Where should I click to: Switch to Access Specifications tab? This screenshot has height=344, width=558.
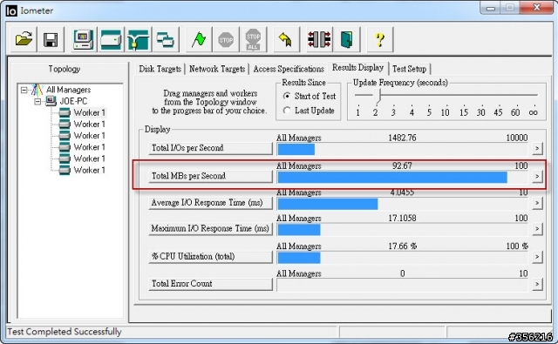289,69
